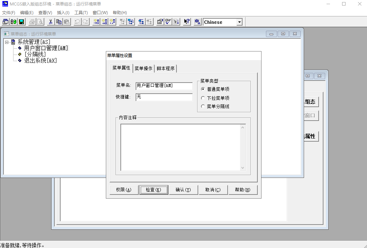Click the 帮助(H) button in dialog

(243, 190)
